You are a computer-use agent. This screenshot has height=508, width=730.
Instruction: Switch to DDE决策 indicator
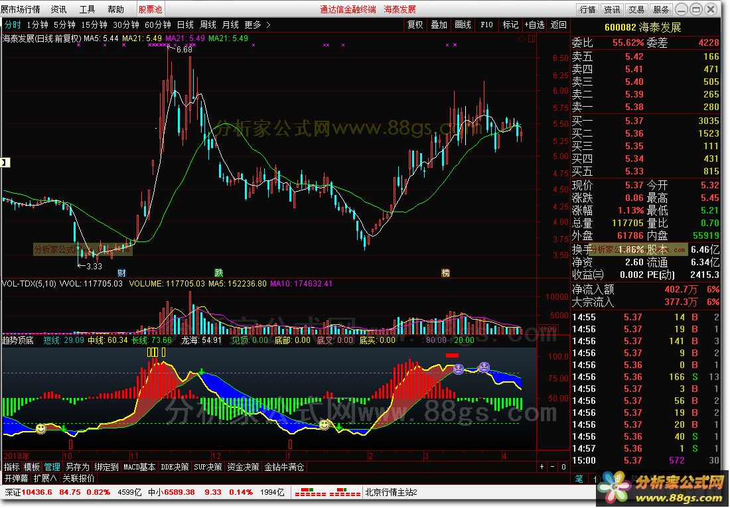[x=175, y=467]
